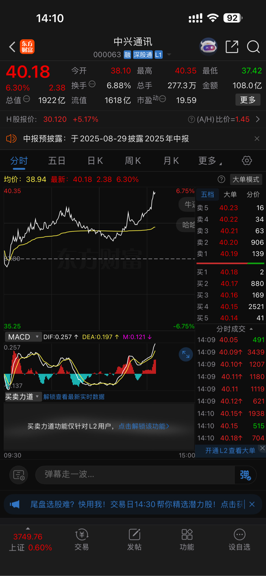266x576 pixels.
Task: Switch to 大单 order tab
Action: 230,194
